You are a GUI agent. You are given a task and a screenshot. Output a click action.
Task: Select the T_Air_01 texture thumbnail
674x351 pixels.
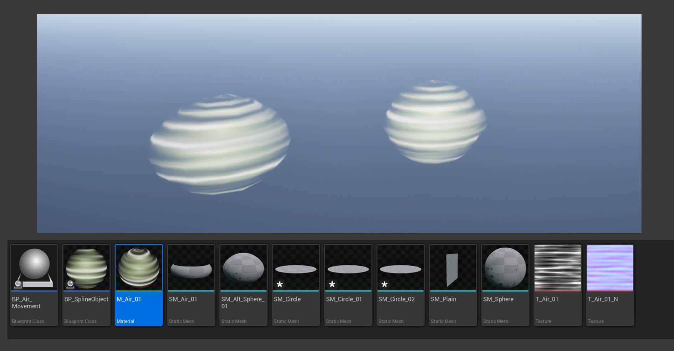(x=557, y=268)
